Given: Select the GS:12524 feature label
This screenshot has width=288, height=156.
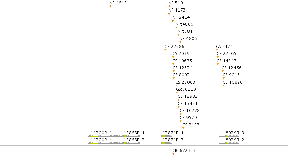Looking at the screenshot, I should pyautogui.click(x=182, y=68).
